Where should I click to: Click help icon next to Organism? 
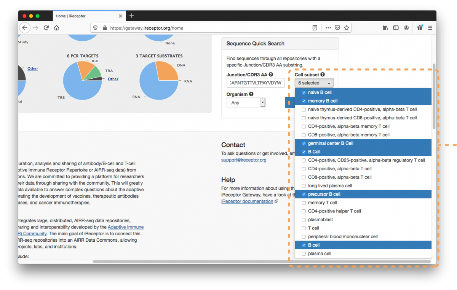click(251, 94)
